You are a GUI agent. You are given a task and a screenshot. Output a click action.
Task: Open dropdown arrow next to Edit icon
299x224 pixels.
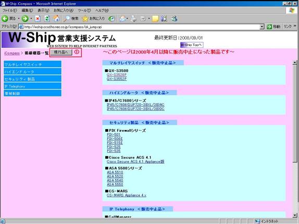(x=149, y=18)
